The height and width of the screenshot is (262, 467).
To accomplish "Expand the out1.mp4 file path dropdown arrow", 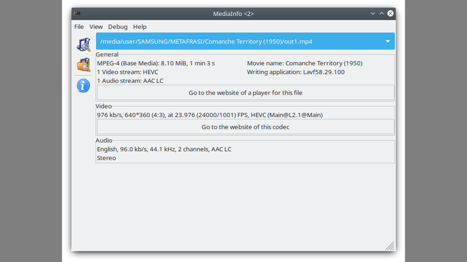I will pyautogui.click(x=388, y=41).
